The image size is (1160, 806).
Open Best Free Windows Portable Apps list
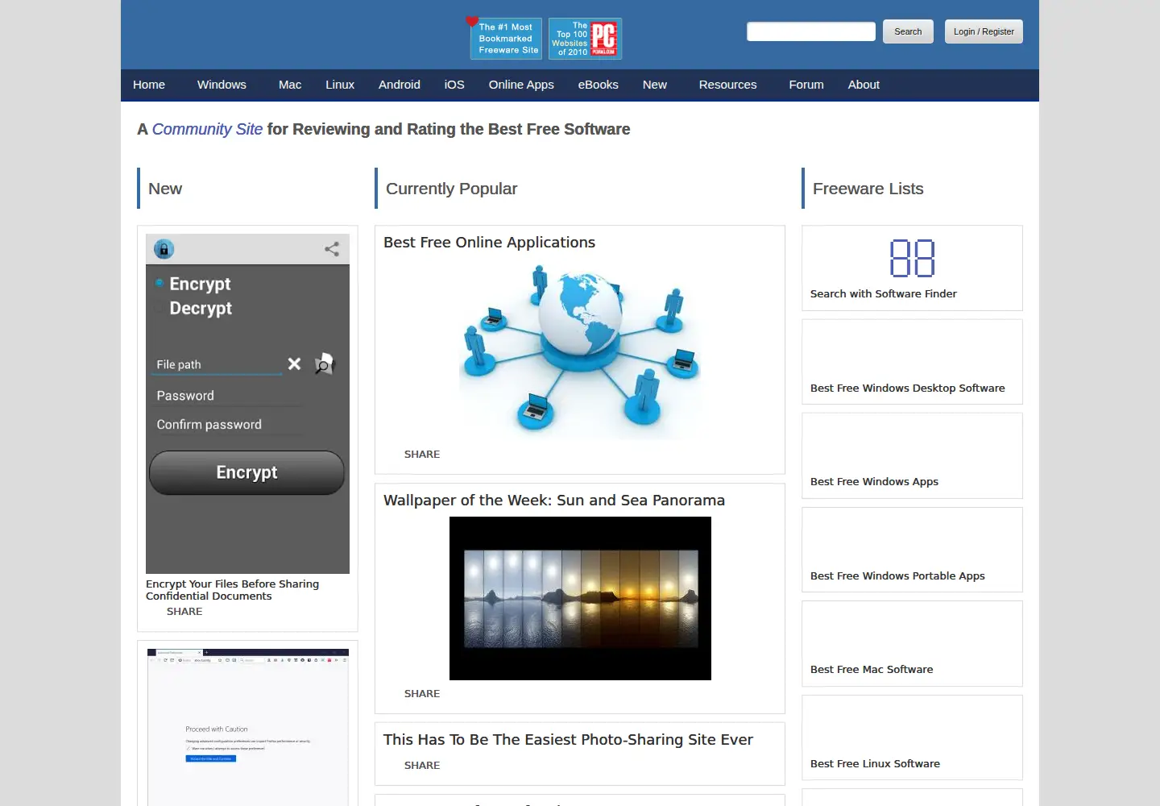897,576
